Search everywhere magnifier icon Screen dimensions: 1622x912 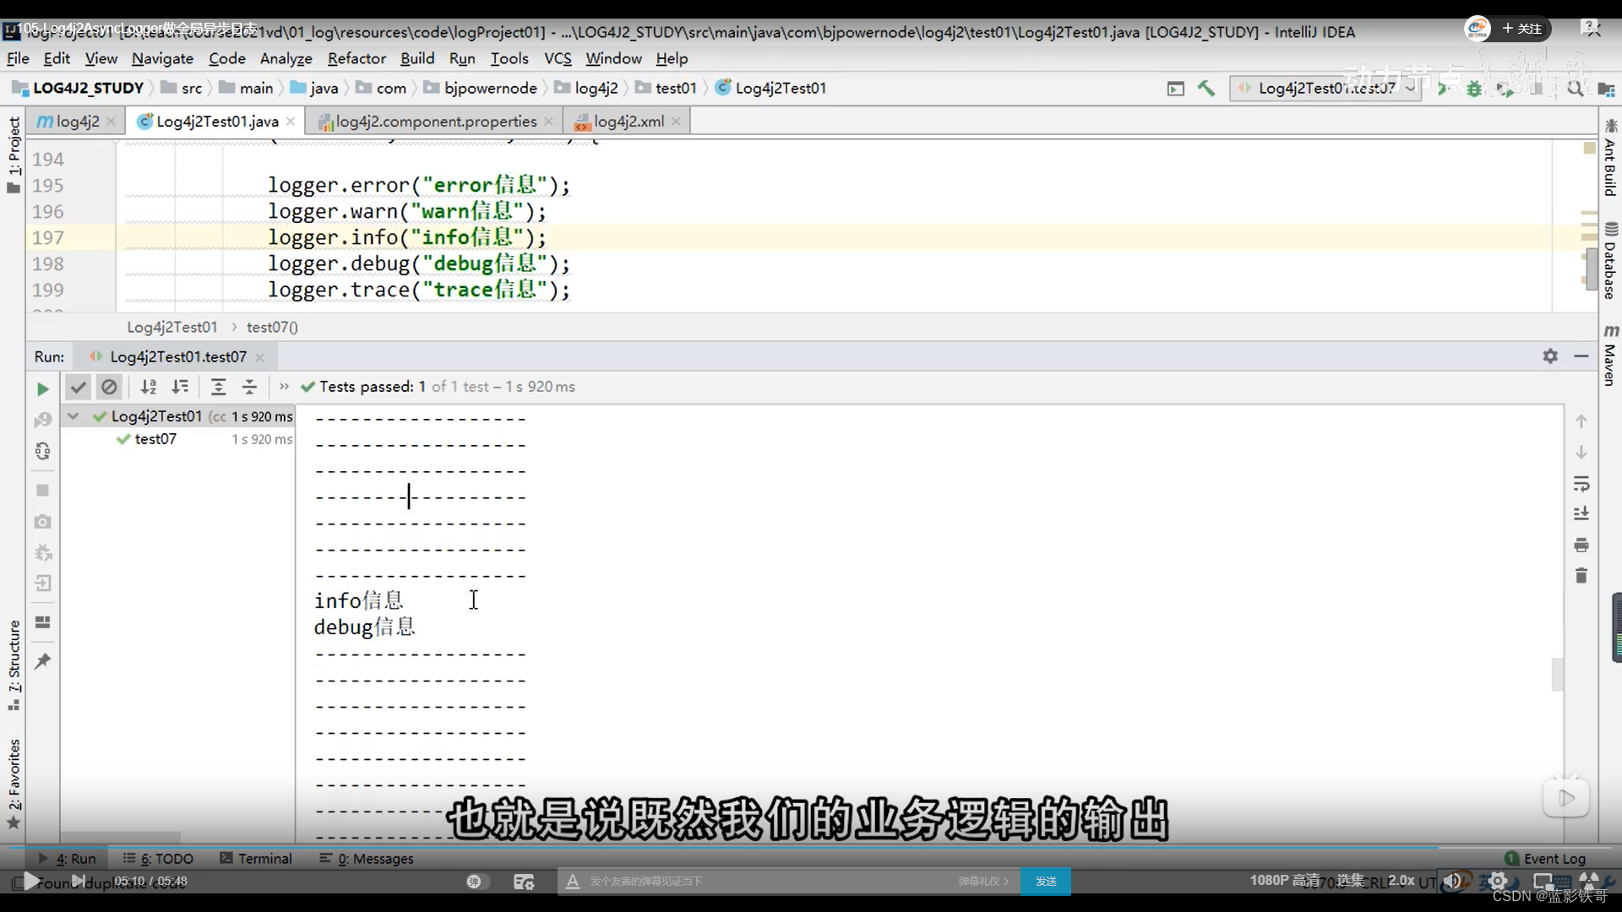[1575, 88]
